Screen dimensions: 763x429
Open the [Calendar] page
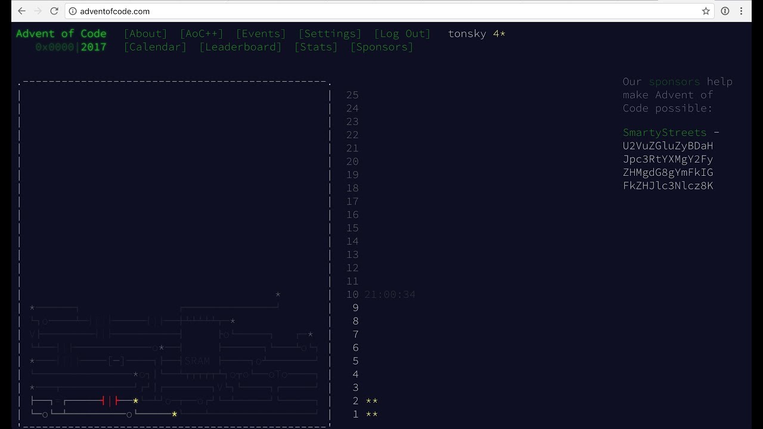[155, 47]
